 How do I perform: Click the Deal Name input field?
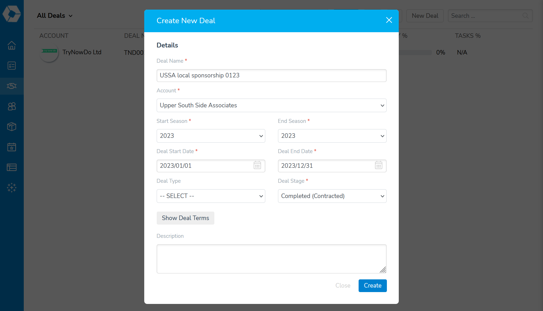pyautogui.click(x=271, y=75)
